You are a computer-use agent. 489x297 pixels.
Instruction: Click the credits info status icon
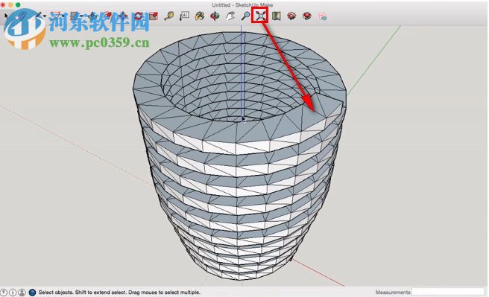tap(13, 293)
